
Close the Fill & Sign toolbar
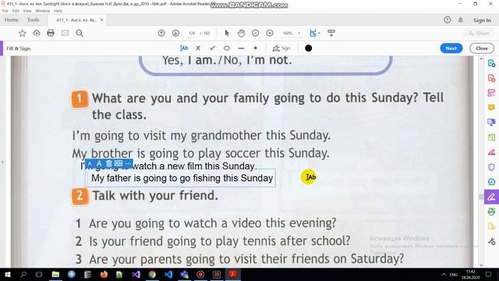482,48
